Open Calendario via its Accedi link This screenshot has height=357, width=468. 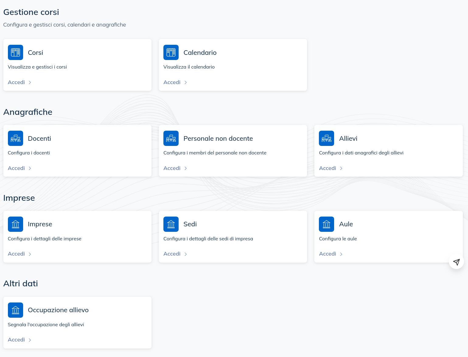172,82
